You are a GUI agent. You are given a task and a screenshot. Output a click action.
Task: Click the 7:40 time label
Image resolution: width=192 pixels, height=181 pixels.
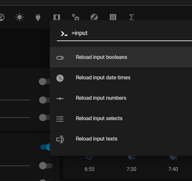173,169
